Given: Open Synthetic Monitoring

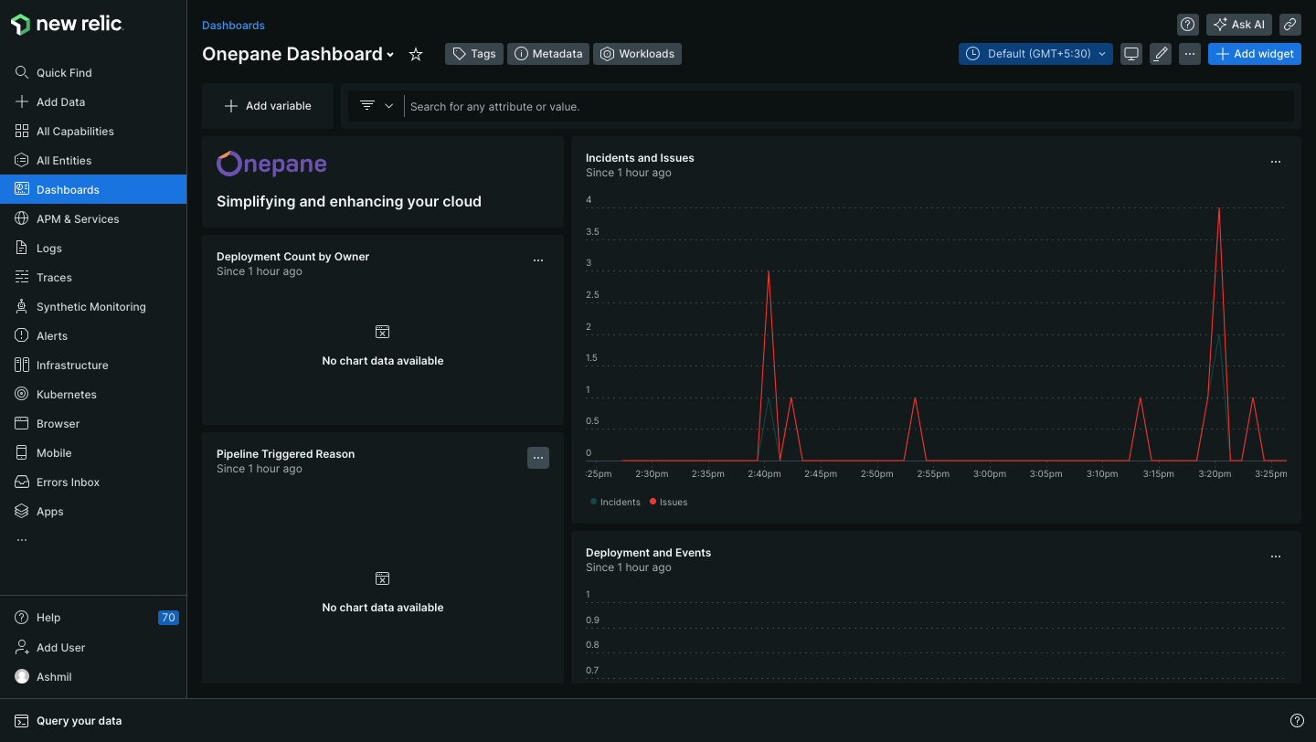Looking at the screenshot, I should (x=93, y=307).
